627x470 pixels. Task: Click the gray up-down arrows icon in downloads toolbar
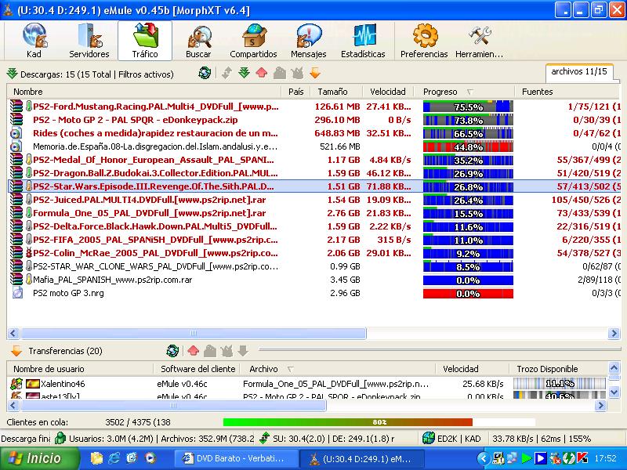coord(227,73)
